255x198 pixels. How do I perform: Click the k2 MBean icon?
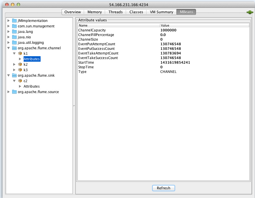[x=20, y=65]
